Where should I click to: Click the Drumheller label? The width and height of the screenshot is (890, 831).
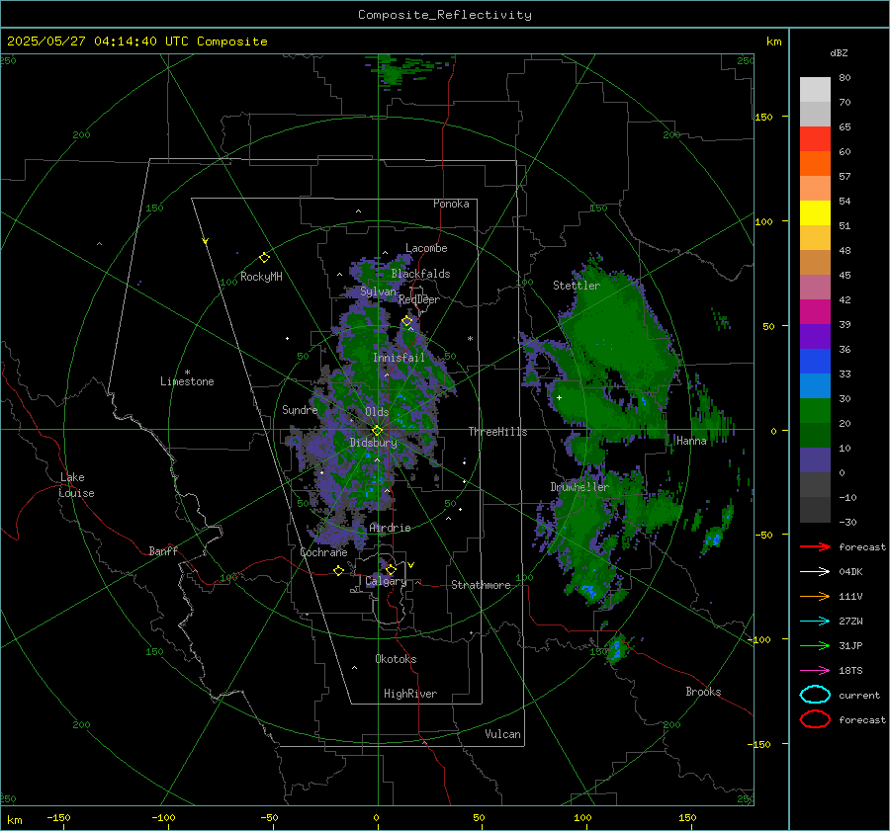tap(579, 487)
